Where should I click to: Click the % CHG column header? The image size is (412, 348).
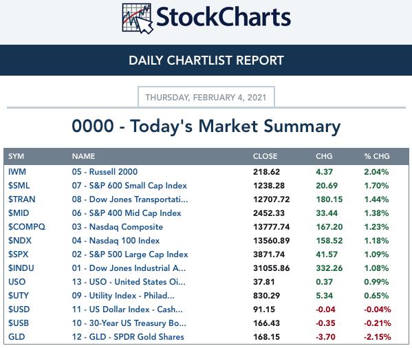(x=377, y=156)
